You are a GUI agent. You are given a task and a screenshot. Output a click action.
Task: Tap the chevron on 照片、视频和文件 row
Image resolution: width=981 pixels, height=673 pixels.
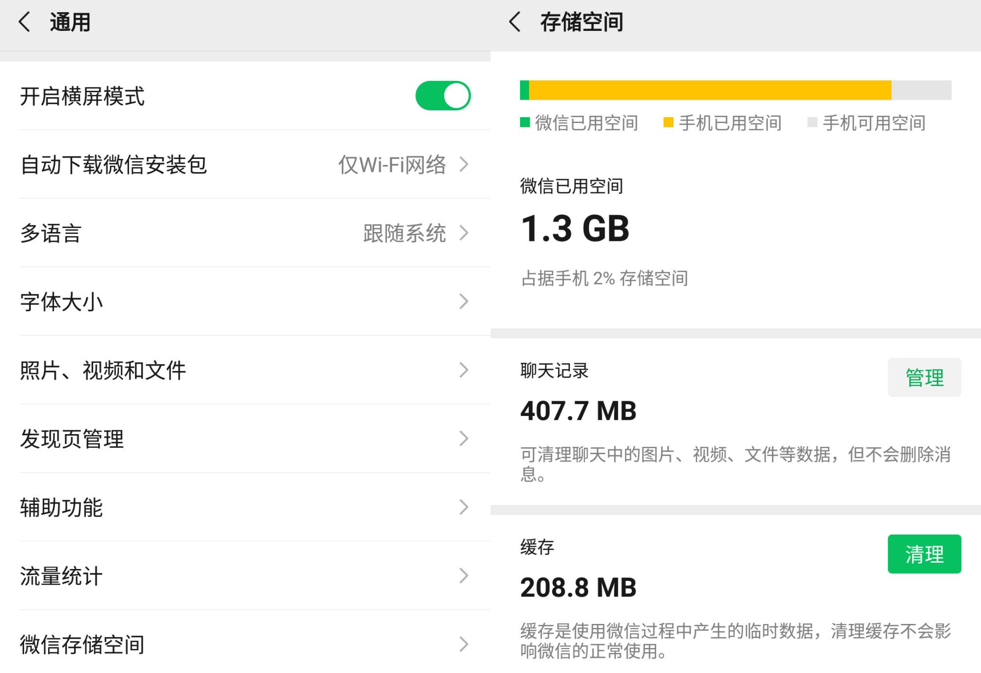pos(464,370)
